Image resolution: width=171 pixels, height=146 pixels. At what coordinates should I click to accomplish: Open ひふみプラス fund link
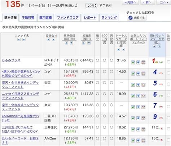point(11,60)
